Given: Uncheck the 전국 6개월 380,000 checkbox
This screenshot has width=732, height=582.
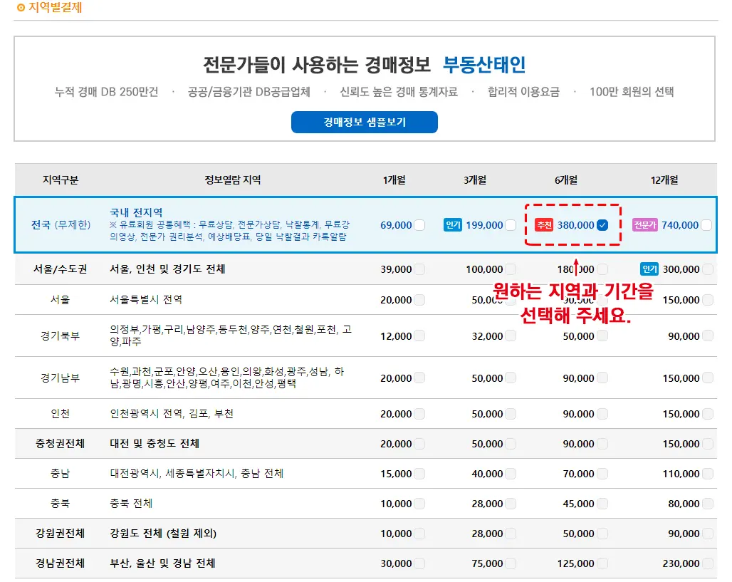Looking at the screenshot, I should point(602,225).
